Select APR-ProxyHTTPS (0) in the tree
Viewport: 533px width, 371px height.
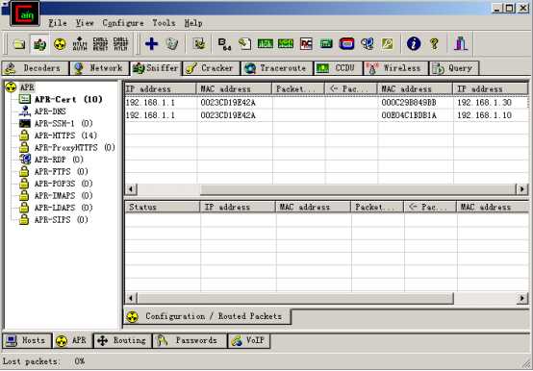pos(74,147)
